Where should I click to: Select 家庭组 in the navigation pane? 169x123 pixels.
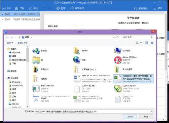tap(12, 71)
